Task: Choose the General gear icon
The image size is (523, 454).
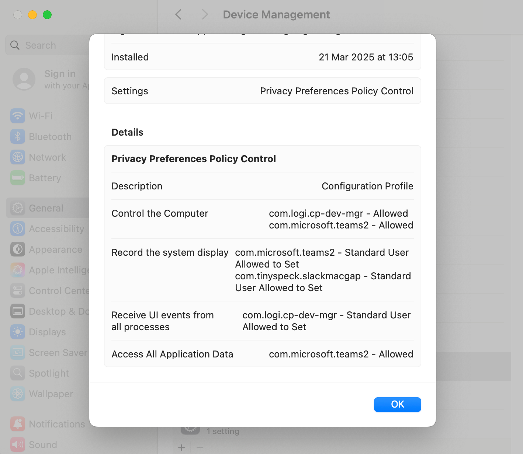Action: coord(18,208)
